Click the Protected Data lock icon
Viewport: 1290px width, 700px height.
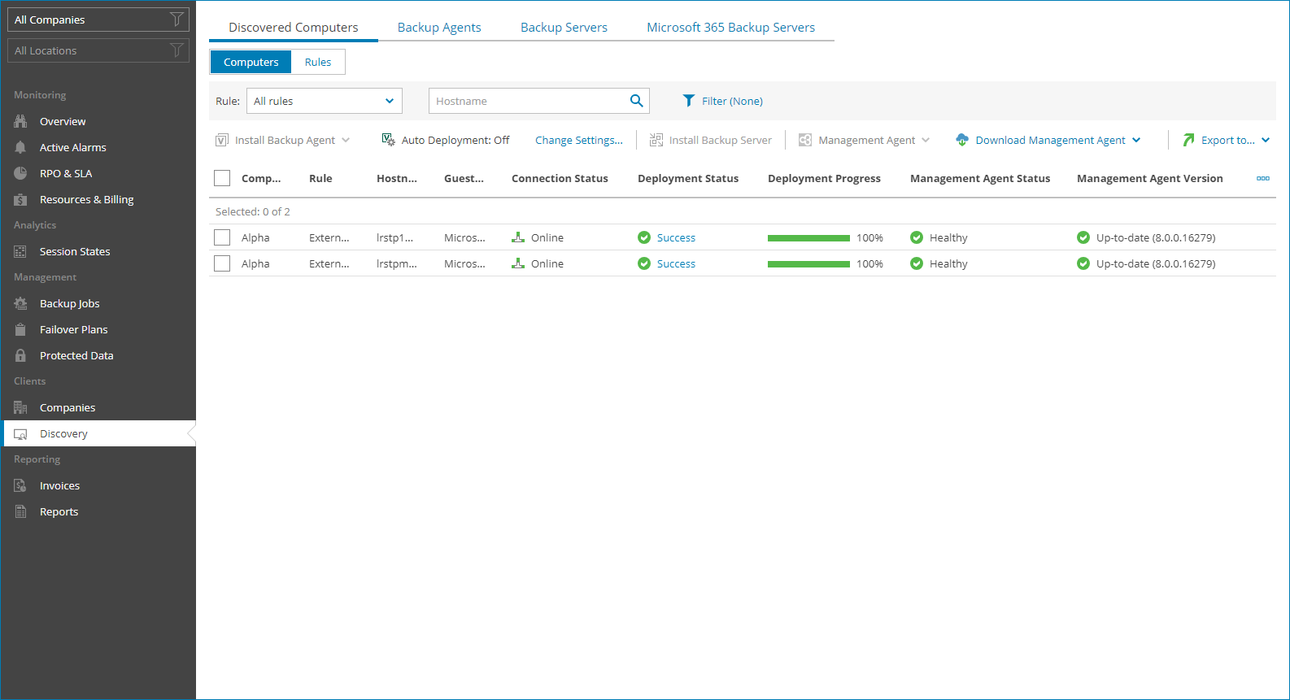(x=20, y=355)
